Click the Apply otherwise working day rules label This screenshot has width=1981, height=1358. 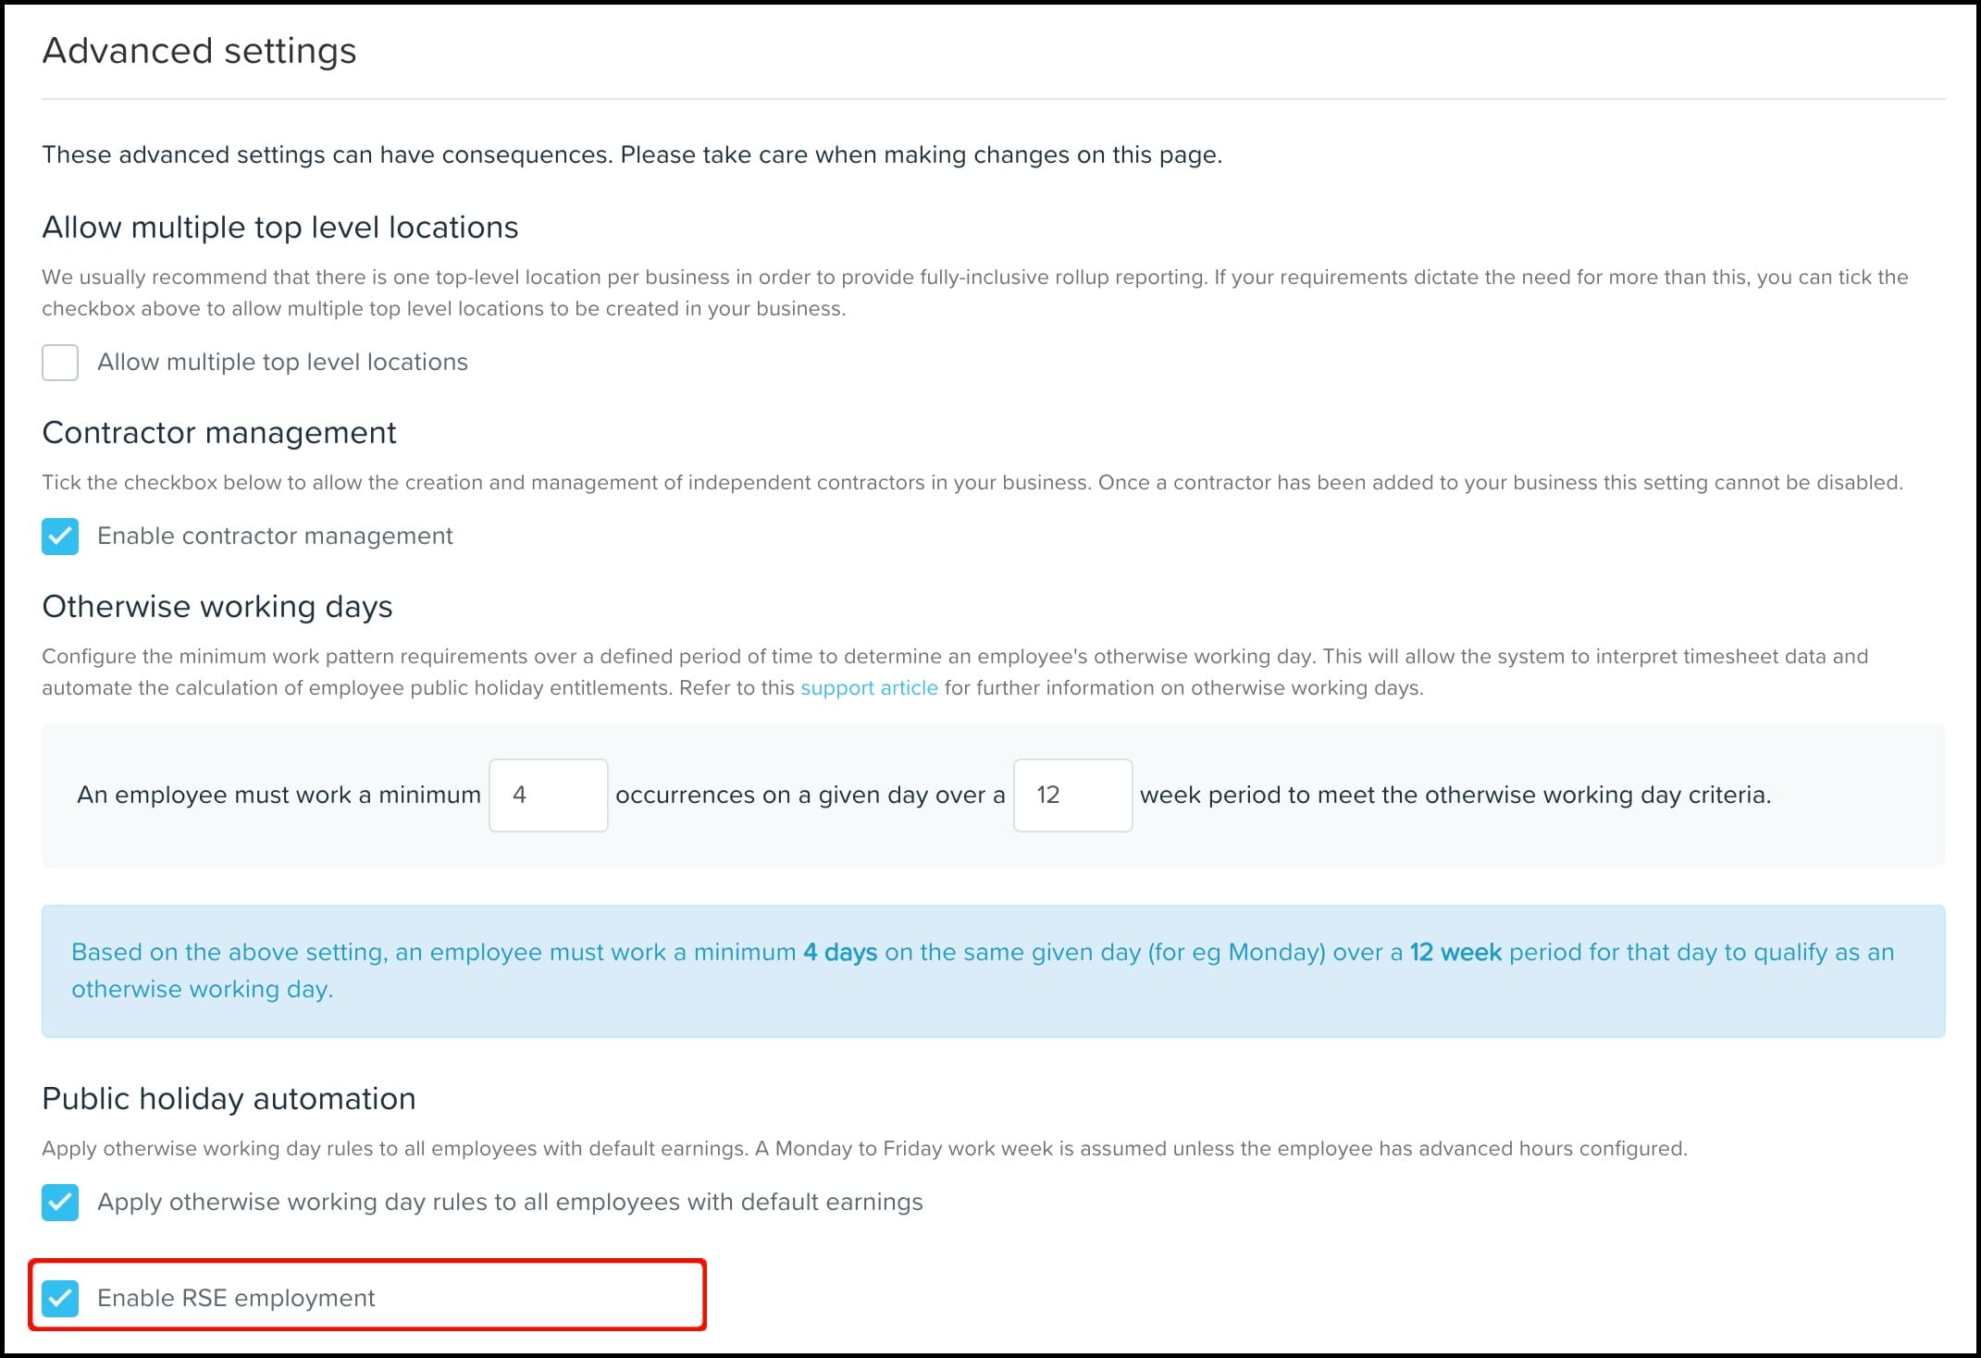[510, 1202]
